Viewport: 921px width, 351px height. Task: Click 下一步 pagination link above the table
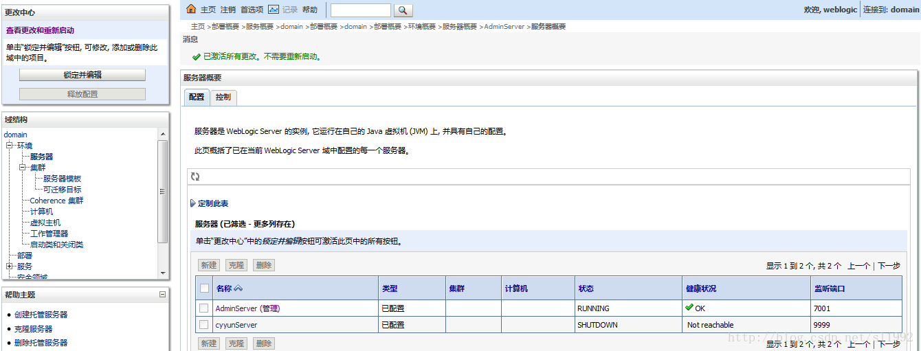tap(889, 266)
